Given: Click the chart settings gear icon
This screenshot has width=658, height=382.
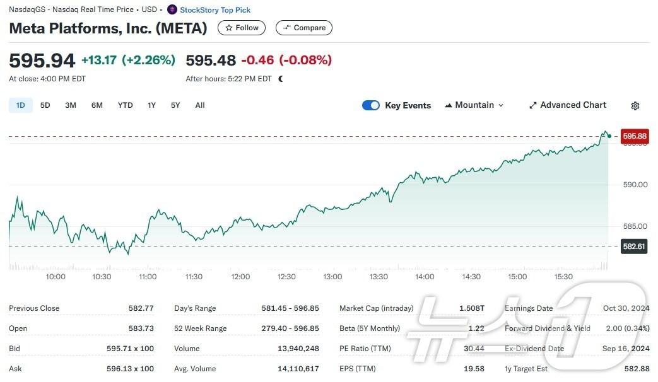Looking at the screenshot, I should tap(635, 106).
